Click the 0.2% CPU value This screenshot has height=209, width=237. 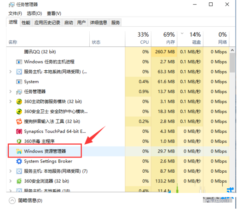144,121
